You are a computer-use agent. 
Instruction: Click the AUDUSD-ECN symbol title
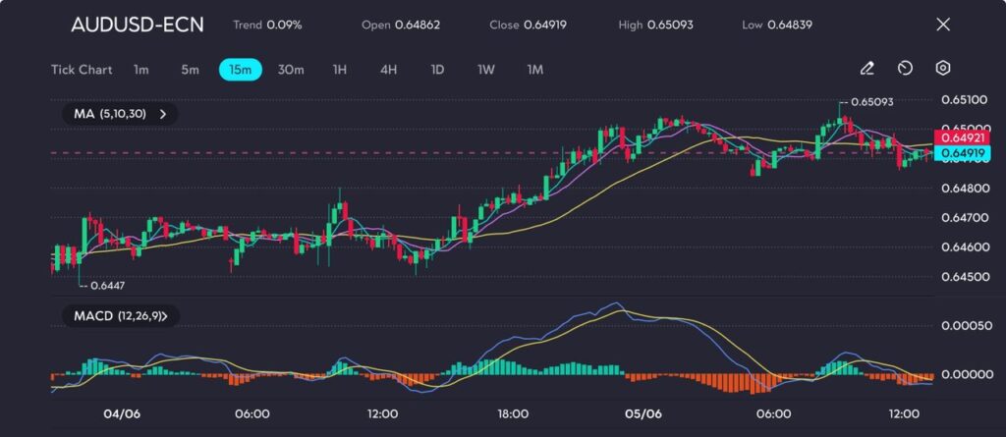tap(138, 25)
